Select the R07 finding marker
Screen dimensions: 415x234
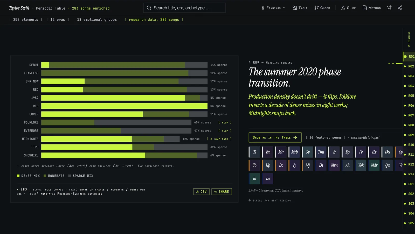[409, 115]
